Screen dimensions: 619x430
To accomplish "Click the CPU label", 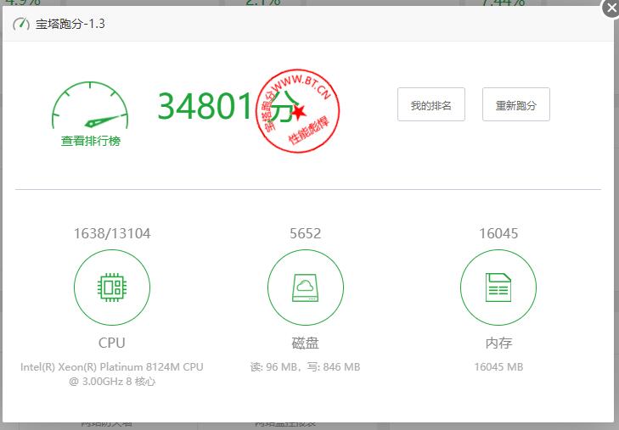I will point(112,343).
